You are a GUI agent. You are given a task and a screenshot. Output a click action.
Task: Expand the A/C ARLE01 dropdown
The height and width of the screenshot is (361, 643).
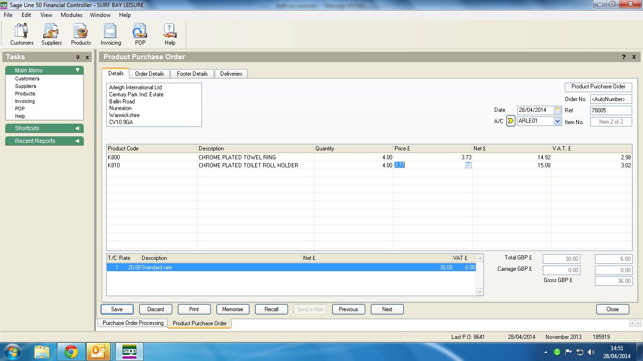(558, 121)
